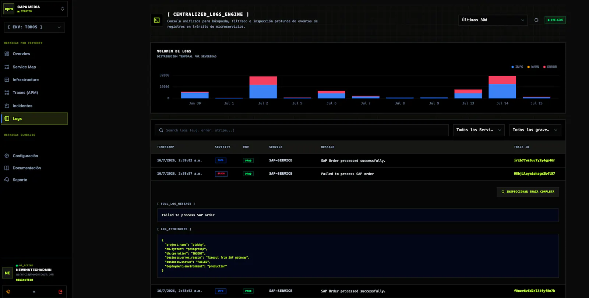The height and width of the screenshot is (298, 589).
Task: Go to Logs page
Action: [x=34, y=118]
